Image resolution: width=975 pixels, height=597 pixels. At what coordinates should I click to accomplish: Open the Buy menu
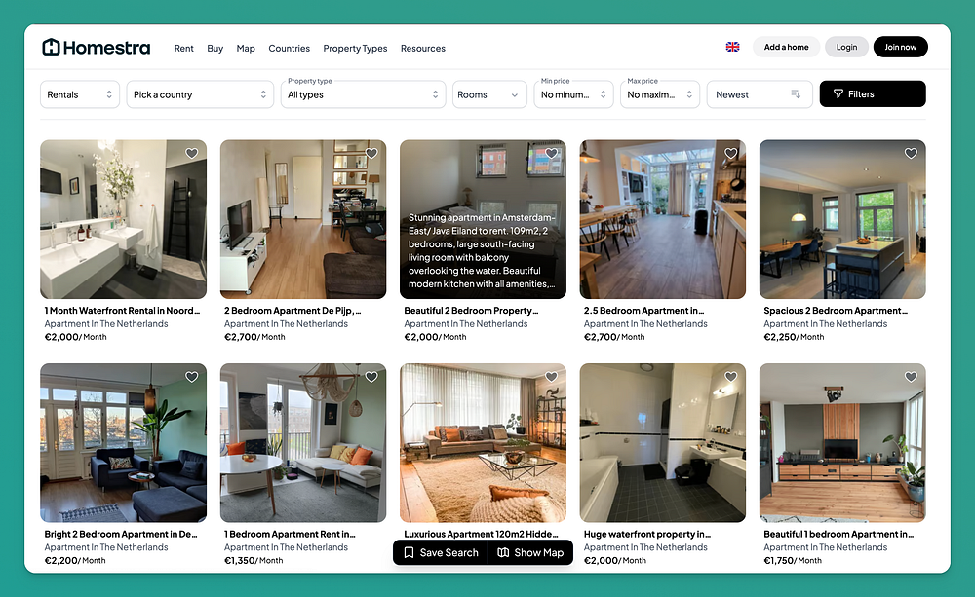pyautogui.click(x=215, y=49)
